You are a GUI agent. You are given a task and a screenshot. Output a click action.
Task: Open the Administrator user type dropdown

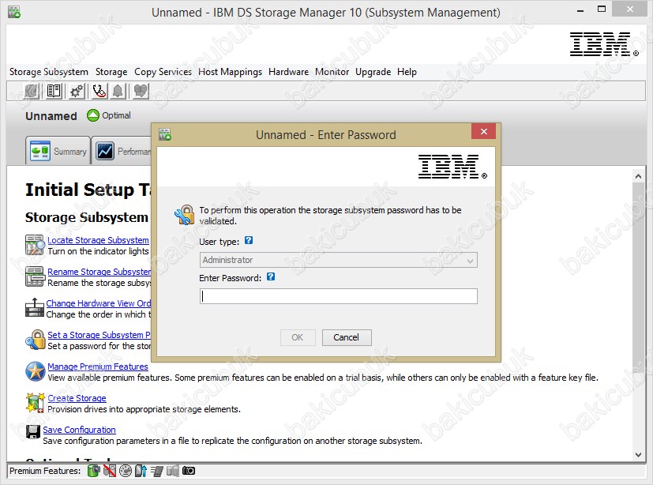click(x=338, y=260)
